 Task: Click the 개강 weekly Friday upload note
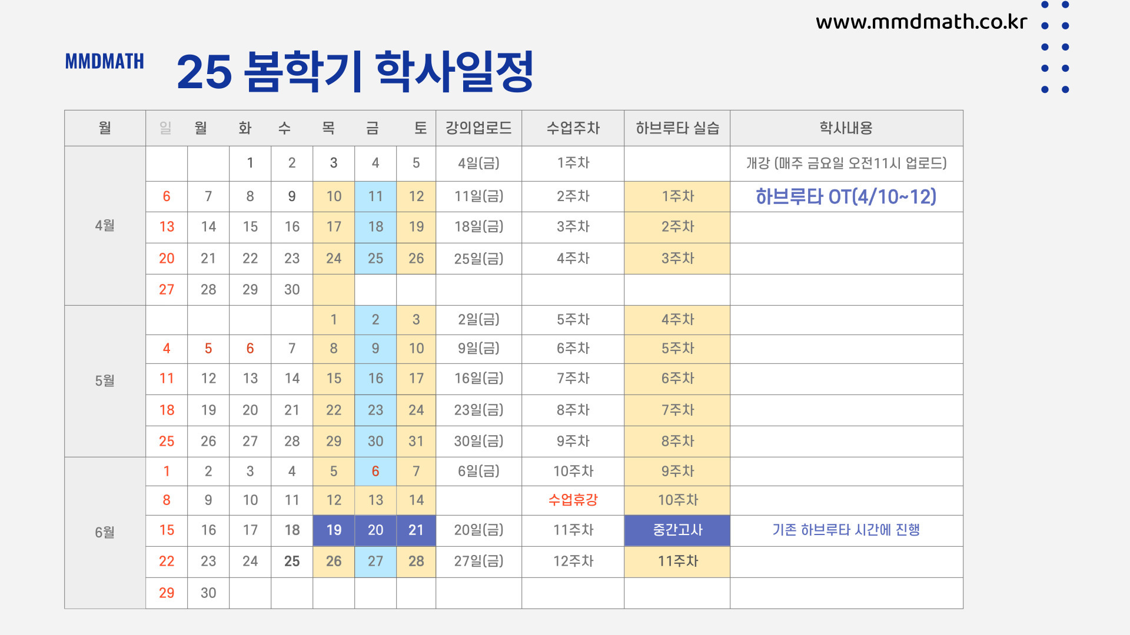pos(846,163)
